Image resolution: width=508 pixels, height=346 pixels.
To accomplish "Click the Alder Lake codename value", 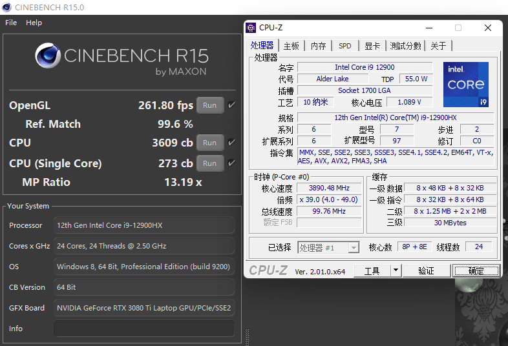I will (x=333, y=79).
